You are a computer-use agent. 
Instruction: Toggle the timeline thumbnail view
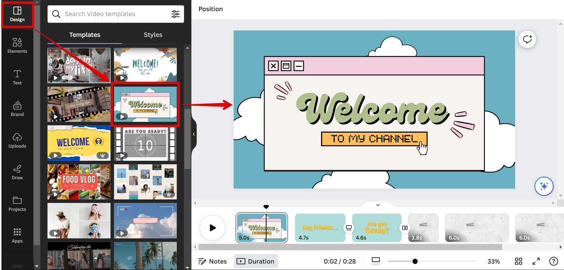point(376,261)
